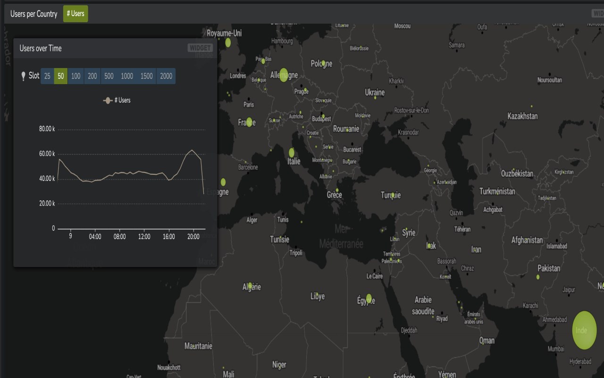Click the Mauritanie map label
Image resolution: width=604 pixels, height=378 pixels.
coord(198,346)
